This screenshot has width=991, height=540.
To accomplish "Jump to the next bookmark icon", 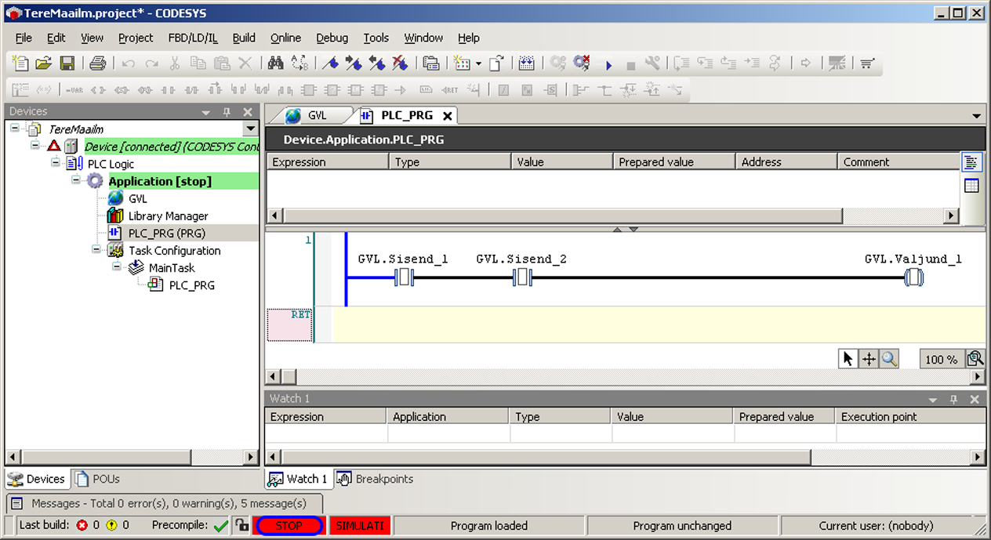I will [354, 63].
